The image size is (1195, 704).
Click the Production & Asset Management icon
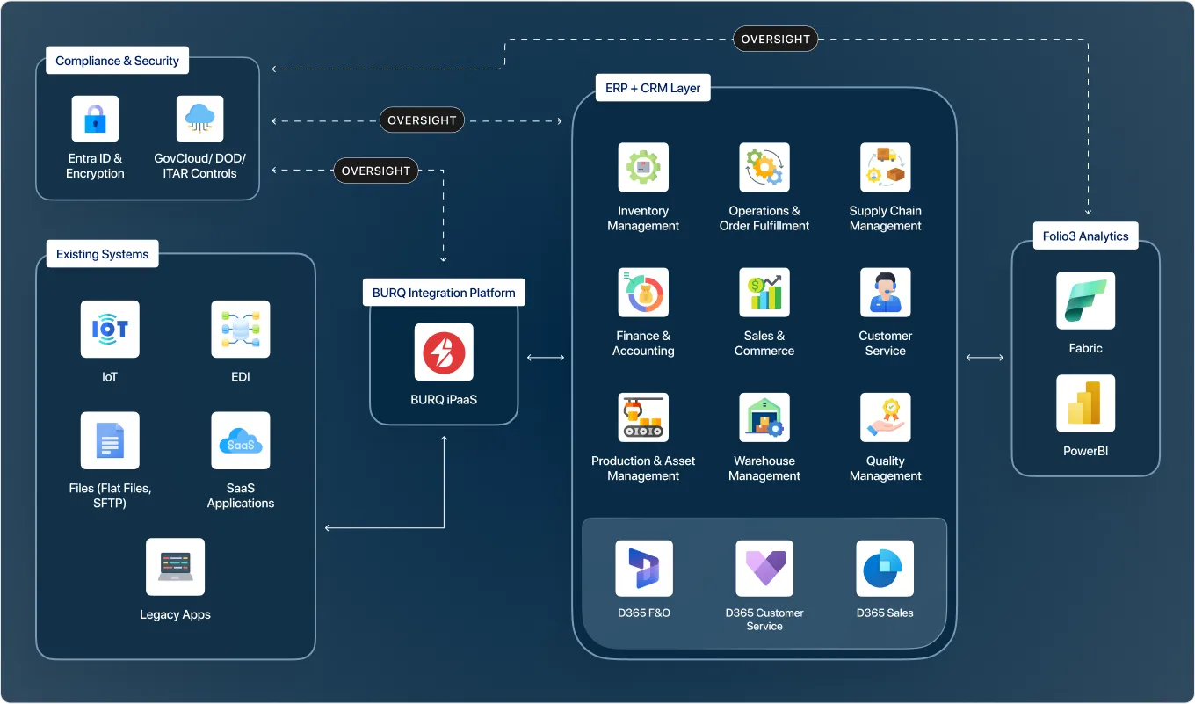pyautogui.click(x=643, y=417)
